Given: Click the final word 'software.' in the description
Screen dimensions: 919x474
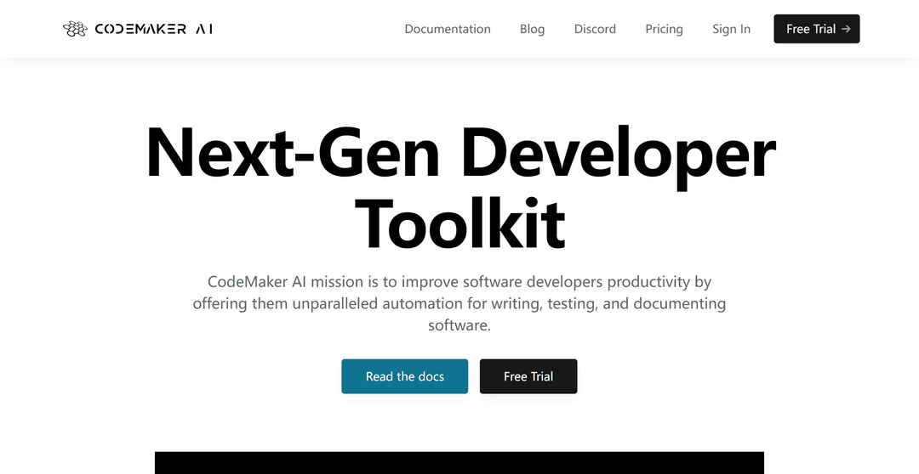Looking at the screenshot, I should (x=459, y=325).
